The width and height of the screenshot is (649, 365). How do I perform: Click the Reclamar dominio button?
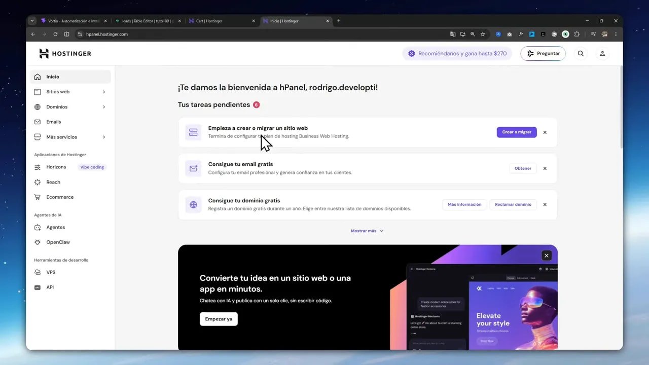[x=513, y=205]
